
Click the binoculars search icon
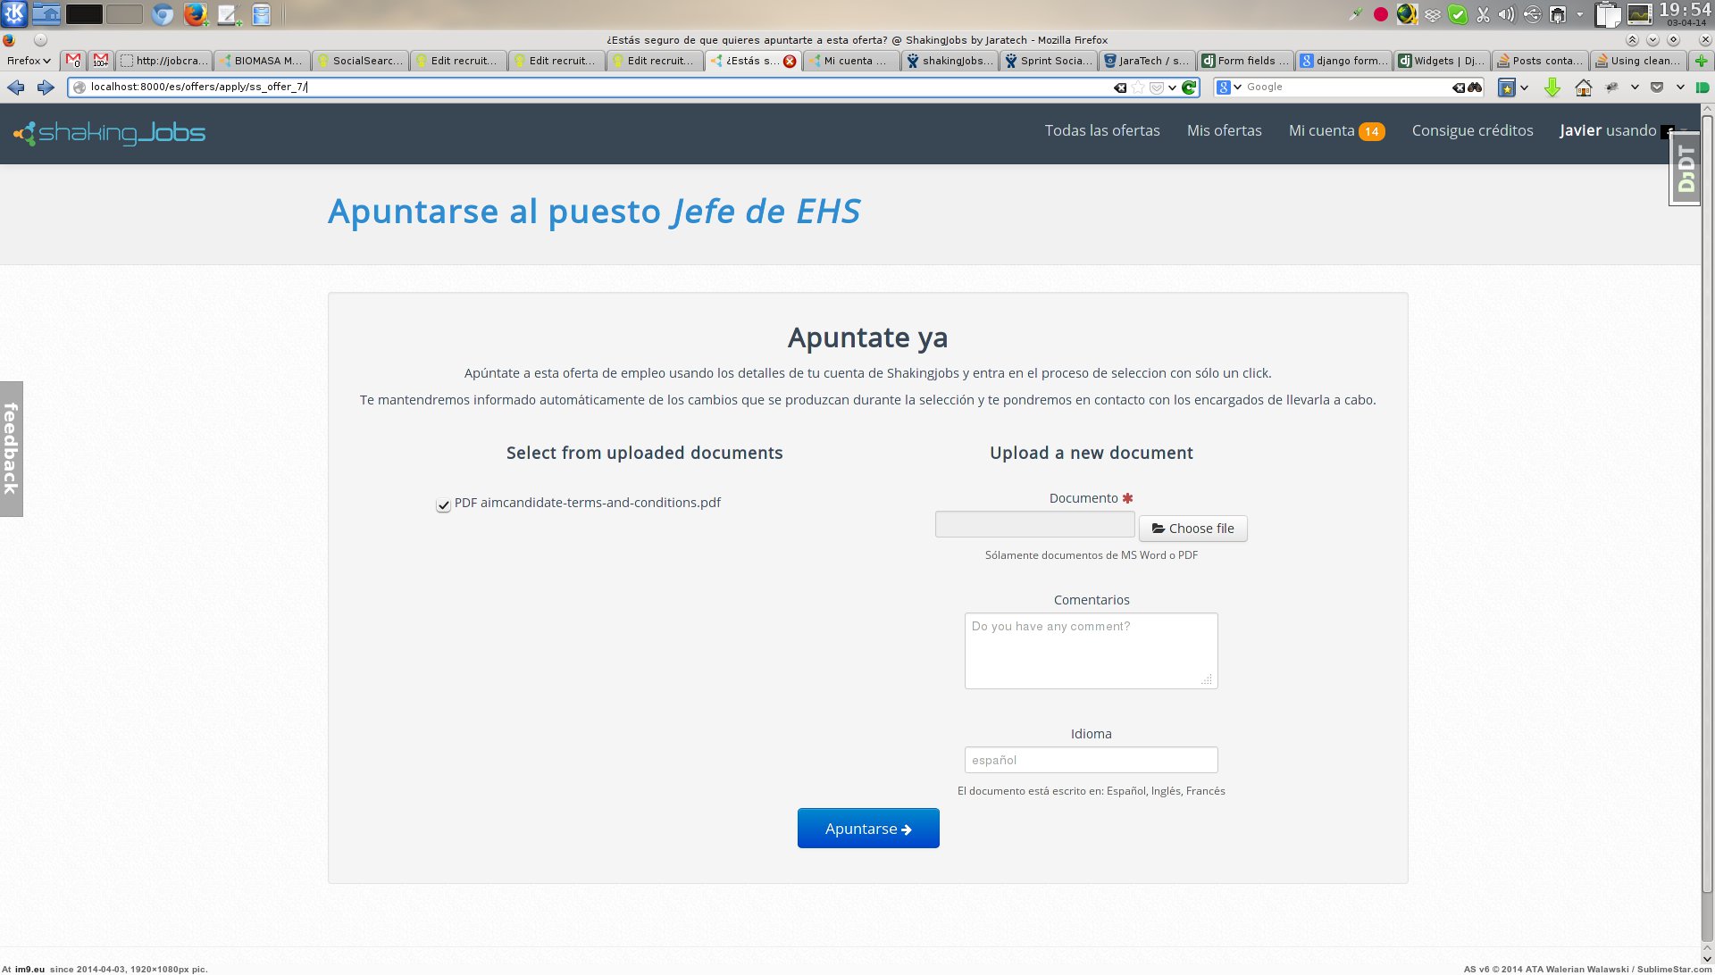click(x=1475, y=87)
